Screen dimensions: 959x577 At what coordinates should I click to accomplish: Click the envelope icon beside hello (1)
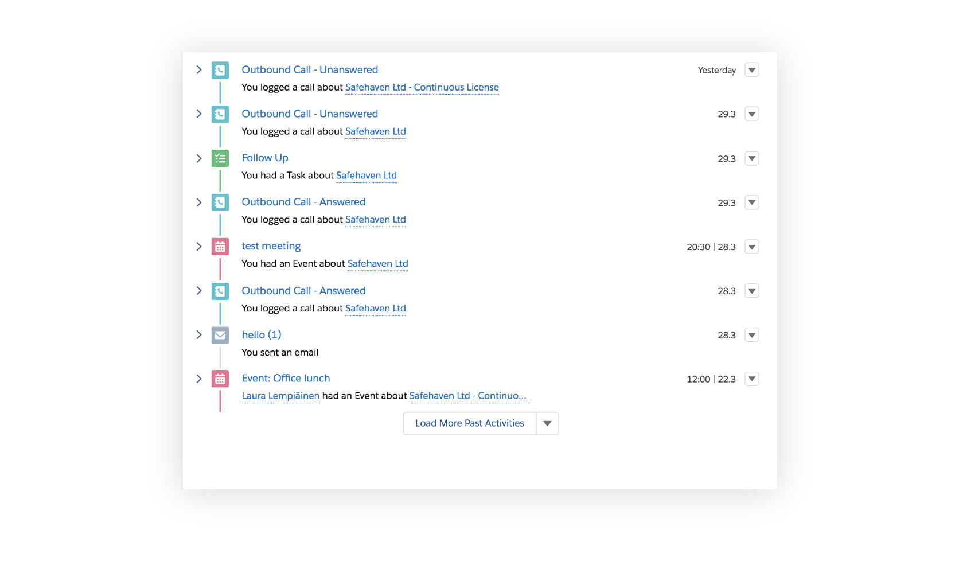pyautogui.click(x=220, y=335)
